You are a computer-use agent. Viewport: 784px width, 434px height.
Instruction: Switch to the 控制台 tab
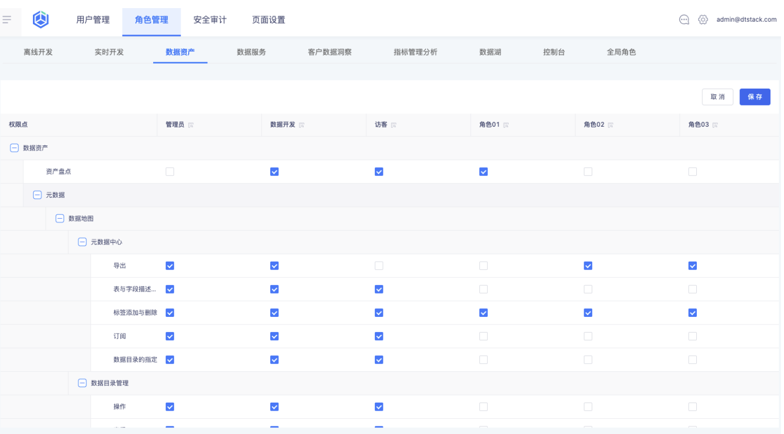[554, 52]
